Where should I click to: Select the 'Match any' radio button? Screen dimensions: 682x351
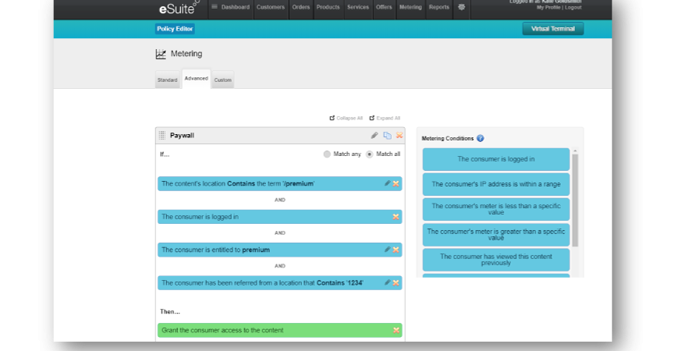click(x=327, y=154)
